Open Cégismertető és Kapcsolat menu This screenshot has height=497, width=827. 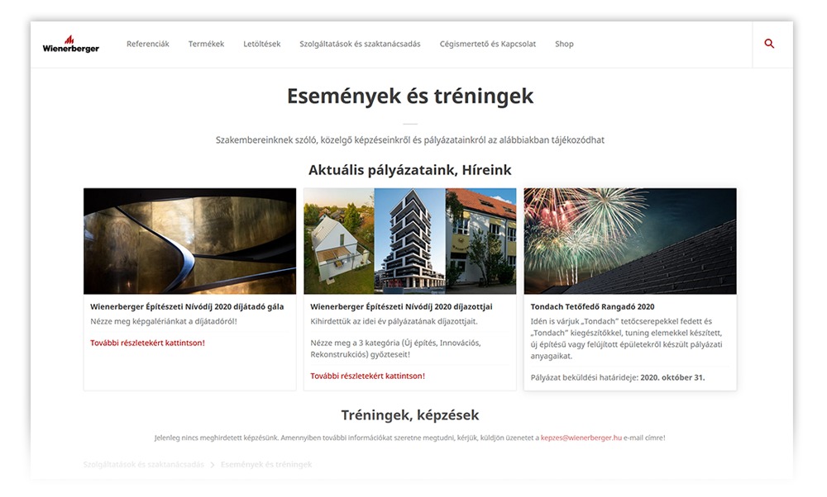pos(488,44)
